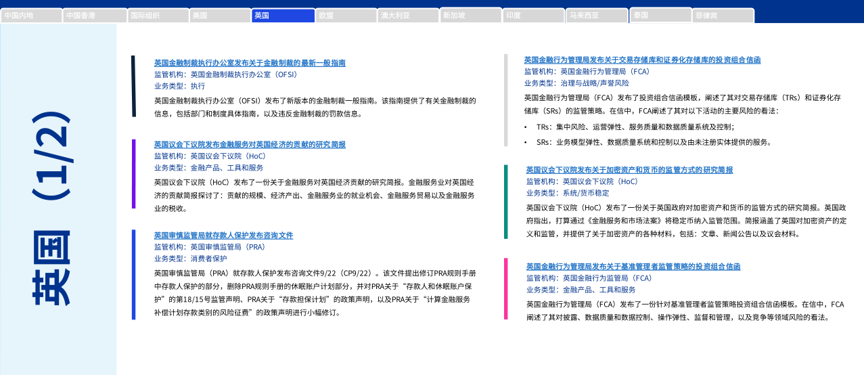This screenshot has width=864, height=375.
Task: Go to the 印度 tab
Action: (x=533, y=15)
